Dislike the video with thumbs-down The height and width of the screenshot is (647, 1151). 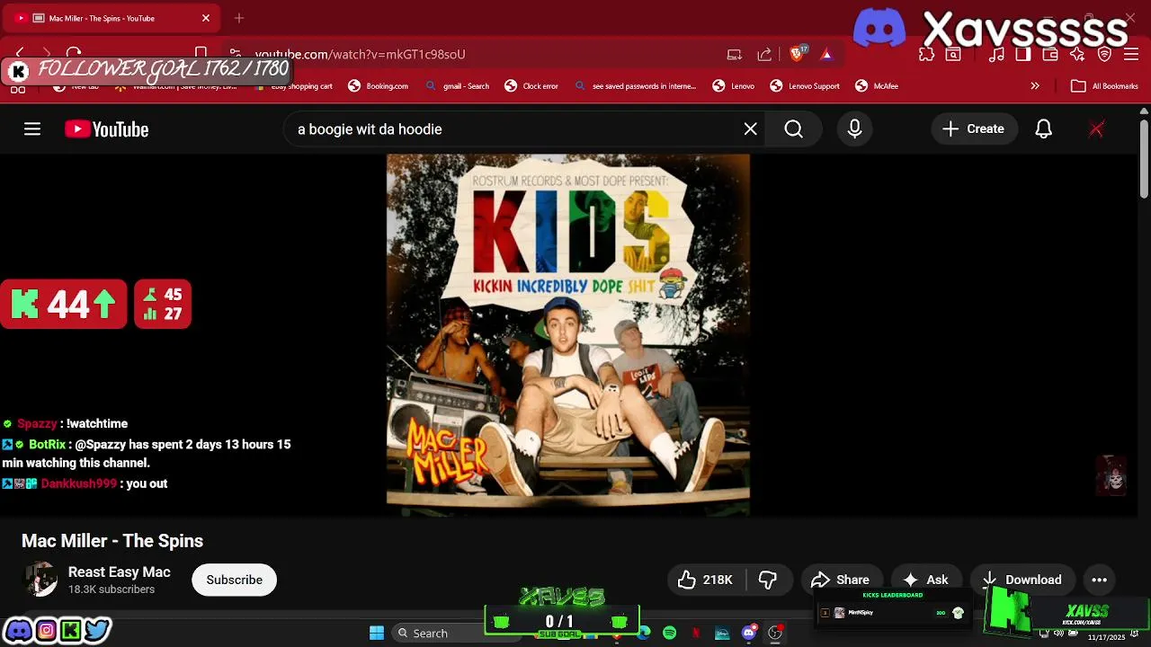point(768,580)
